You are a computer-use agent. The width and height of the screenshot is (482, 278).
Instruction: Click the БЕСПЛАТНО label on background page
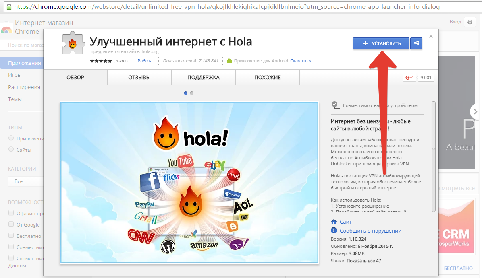(458, 268)
